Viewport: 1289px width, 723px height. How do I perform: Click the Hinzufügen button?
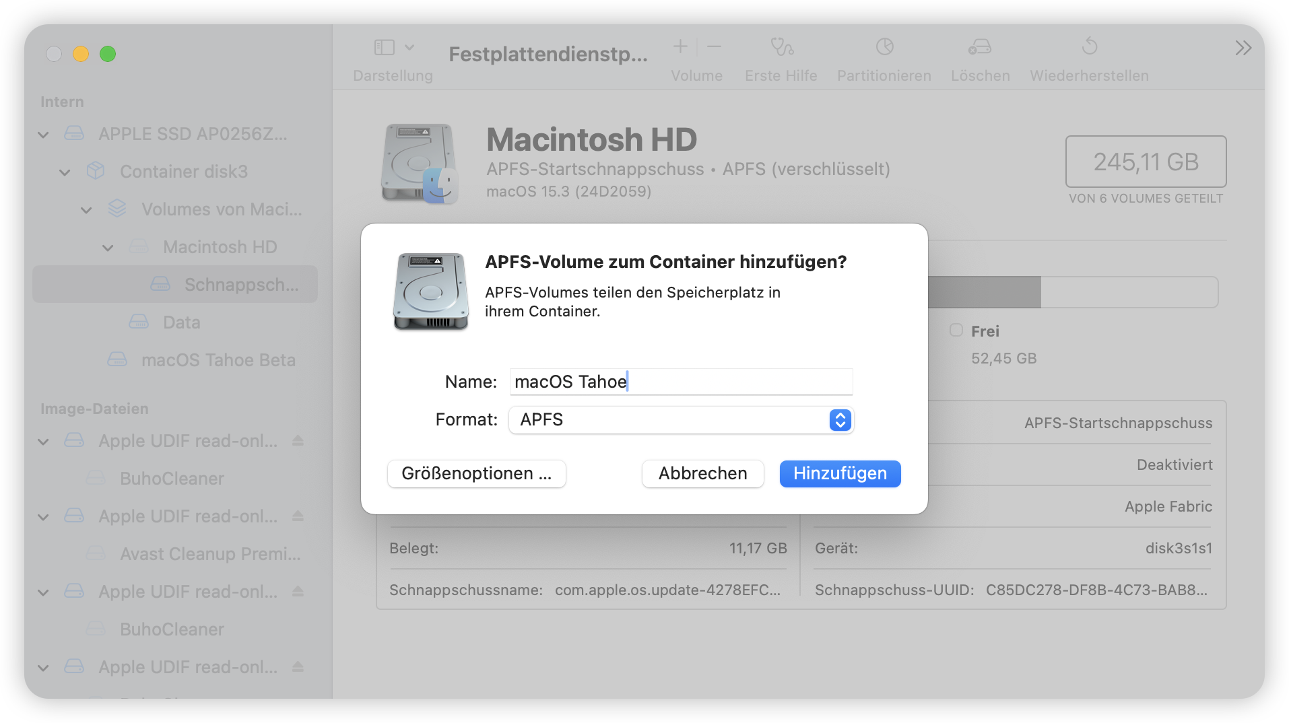click(x=840, y=473)
